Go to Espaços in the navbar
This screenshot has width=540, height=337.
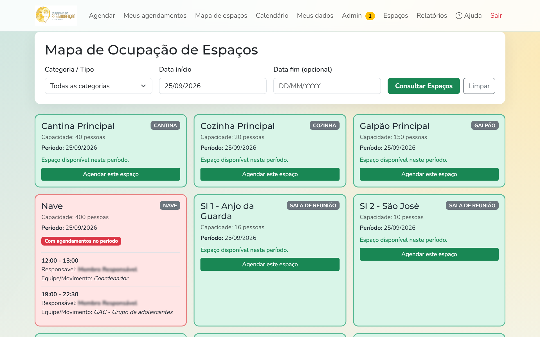[395, 15]
